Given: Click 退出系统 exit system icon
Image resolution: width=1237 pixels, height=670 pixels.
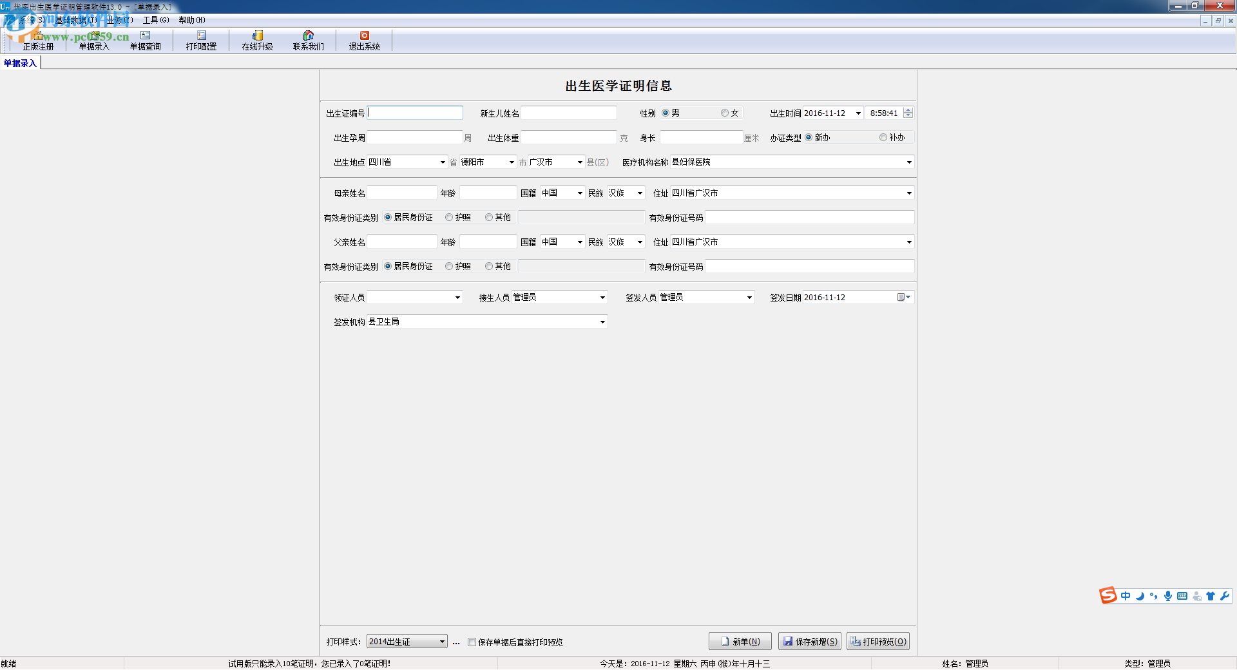Looking at the screenshot, I should 364,41.
